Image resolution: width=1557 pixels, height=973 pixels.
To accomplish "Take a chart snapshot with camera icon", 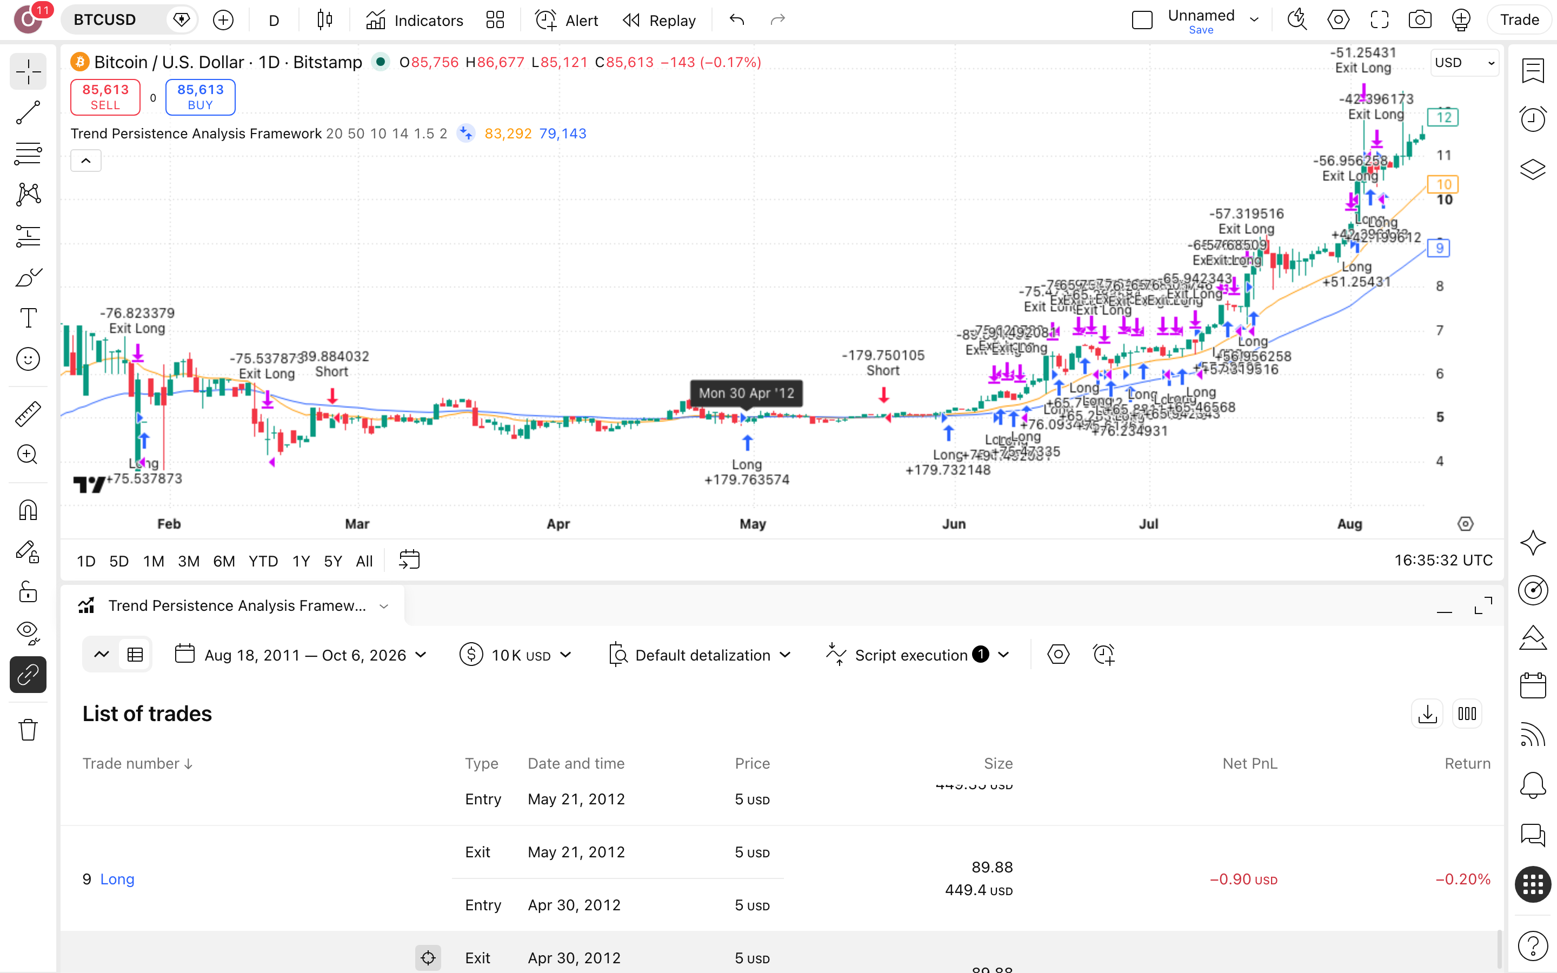I will 1420,20.
